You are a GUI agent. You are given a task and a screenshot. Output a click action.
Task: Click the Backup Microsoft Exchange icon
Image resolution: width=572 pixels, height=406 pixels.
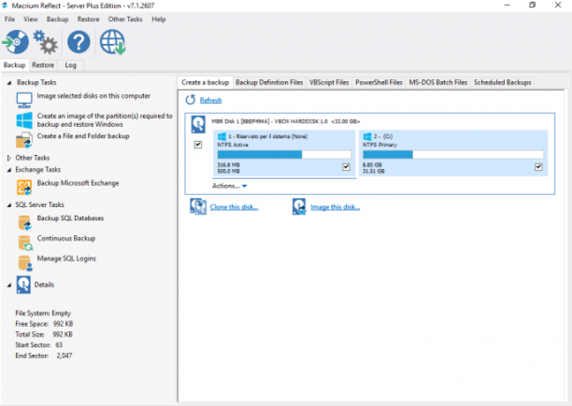(x=24, y=188)
